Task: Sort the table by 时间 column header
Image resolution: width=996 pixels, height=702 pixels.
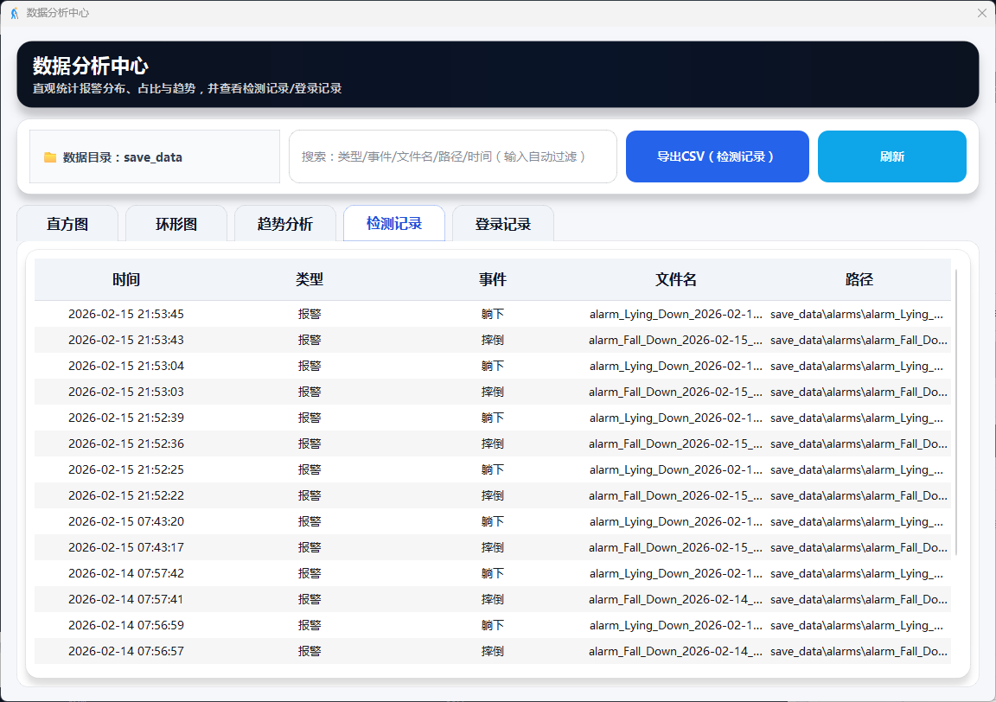Action: [126, 279]
